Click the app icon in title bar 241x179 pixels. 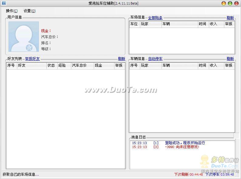click(x=4, y=3)
